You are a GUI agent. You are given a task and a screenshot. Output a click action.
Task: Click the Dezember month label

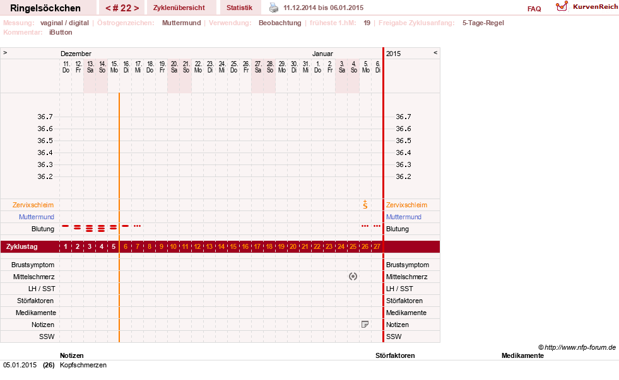[76, 54]
